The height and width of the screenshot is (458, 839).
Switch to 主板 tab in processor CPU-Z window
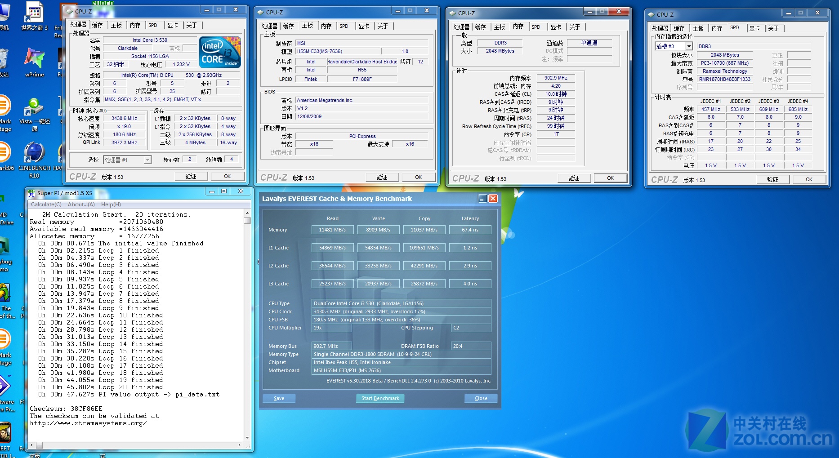[116, 25]
